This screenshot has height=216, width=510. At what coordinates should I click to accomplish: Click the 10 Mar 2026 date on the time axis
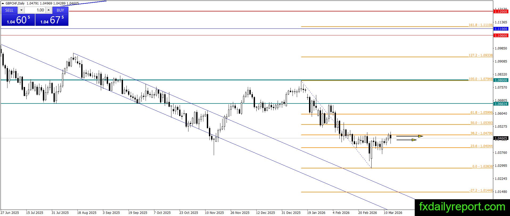(x=393, y=213)
